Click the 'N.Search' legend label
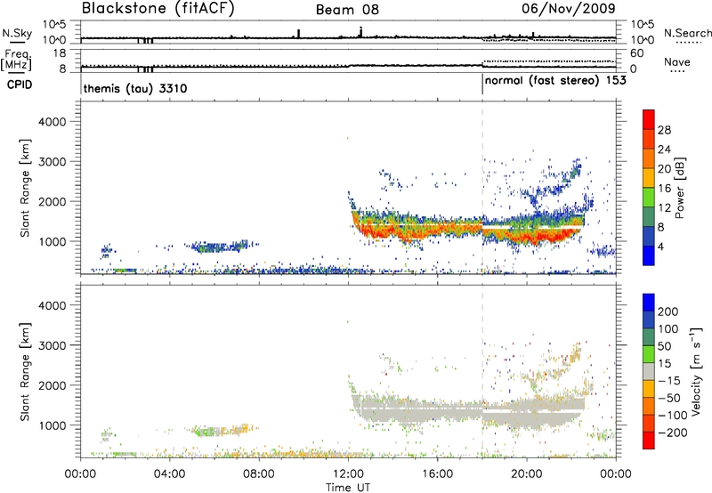 [688, 33]
